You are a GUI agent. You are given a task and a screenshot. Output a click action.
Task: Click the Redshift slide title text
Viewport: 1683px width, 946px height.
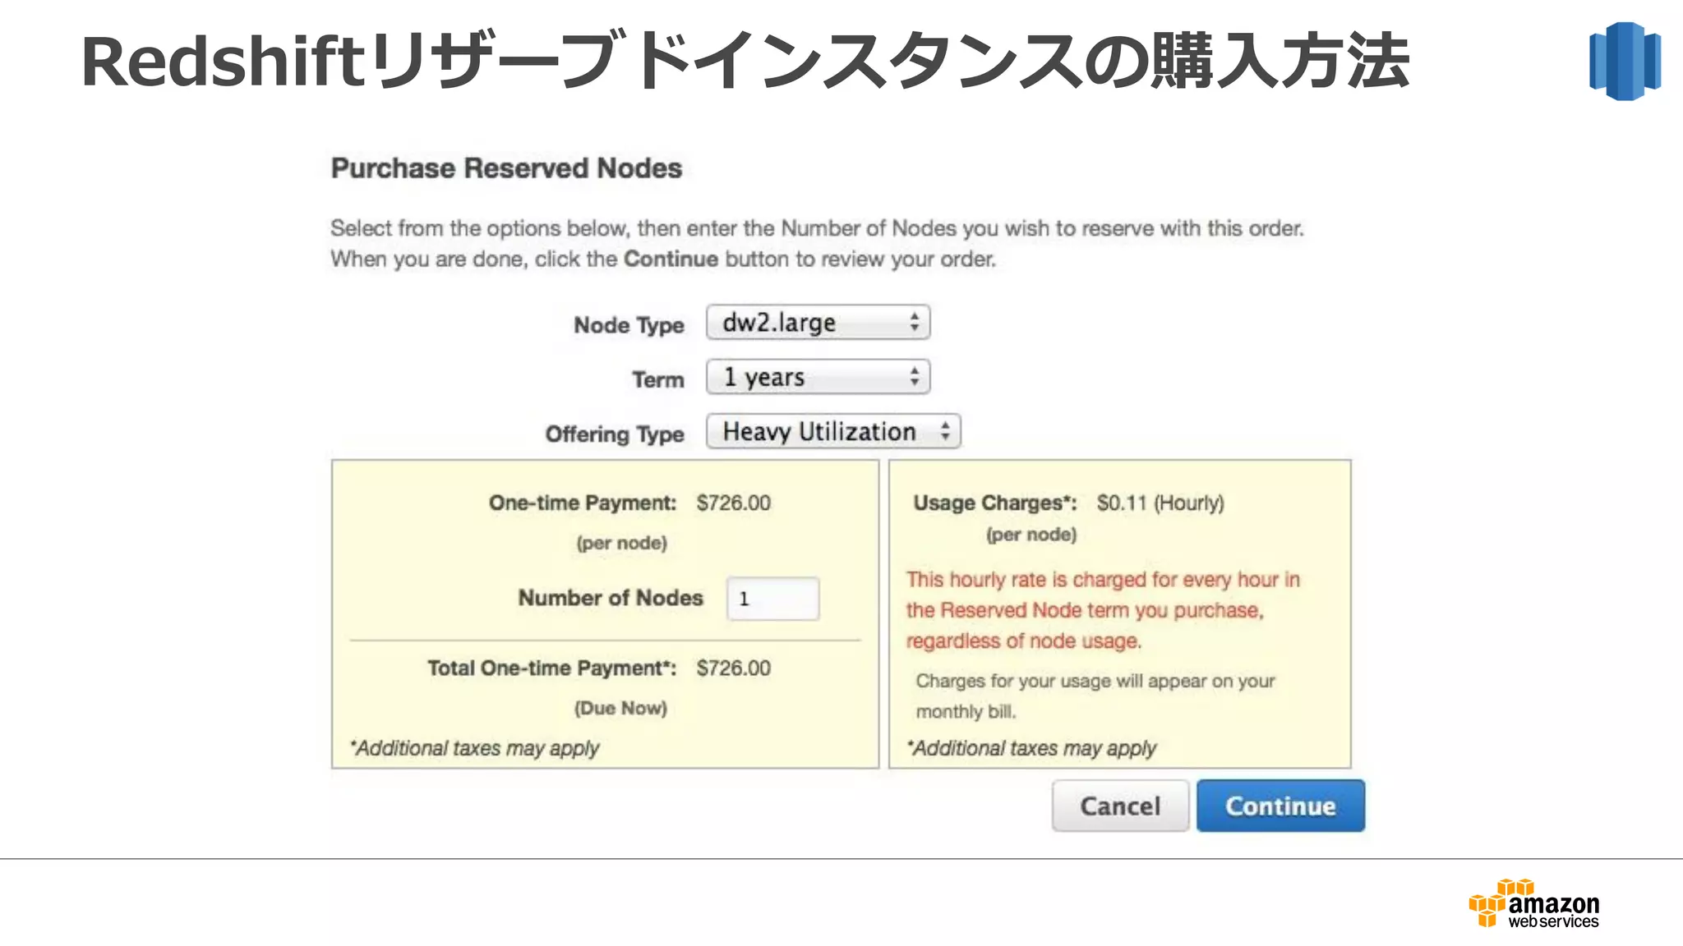[x=745, y=62]
